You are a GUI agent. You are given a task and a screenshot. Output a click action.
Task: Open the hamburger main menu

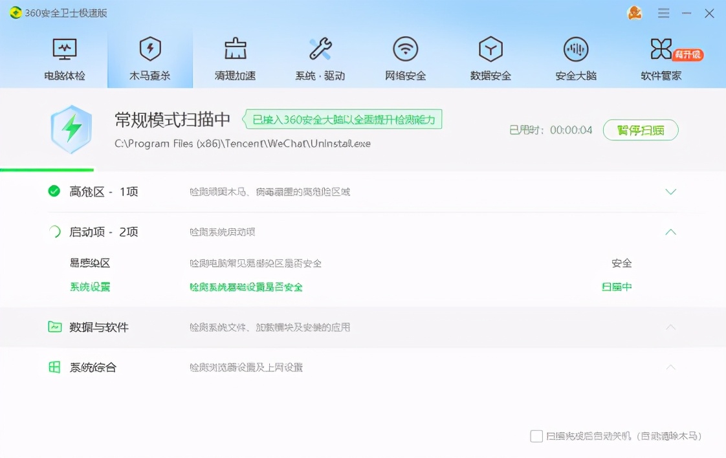[663, 12]
